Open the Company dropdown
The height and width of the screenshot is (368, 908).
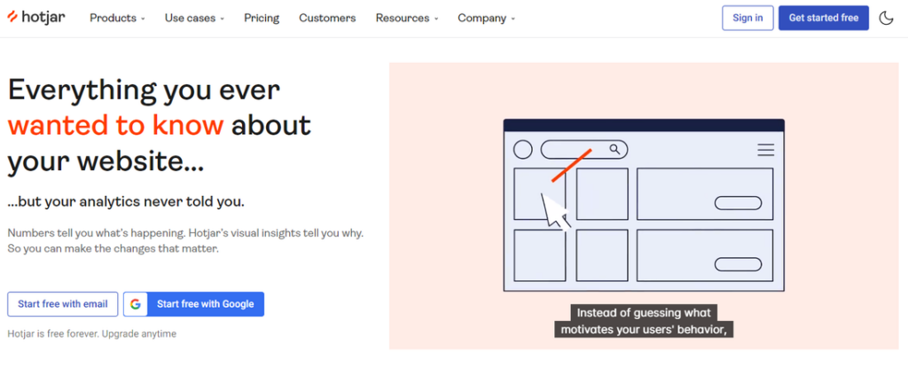coord(486,18)
